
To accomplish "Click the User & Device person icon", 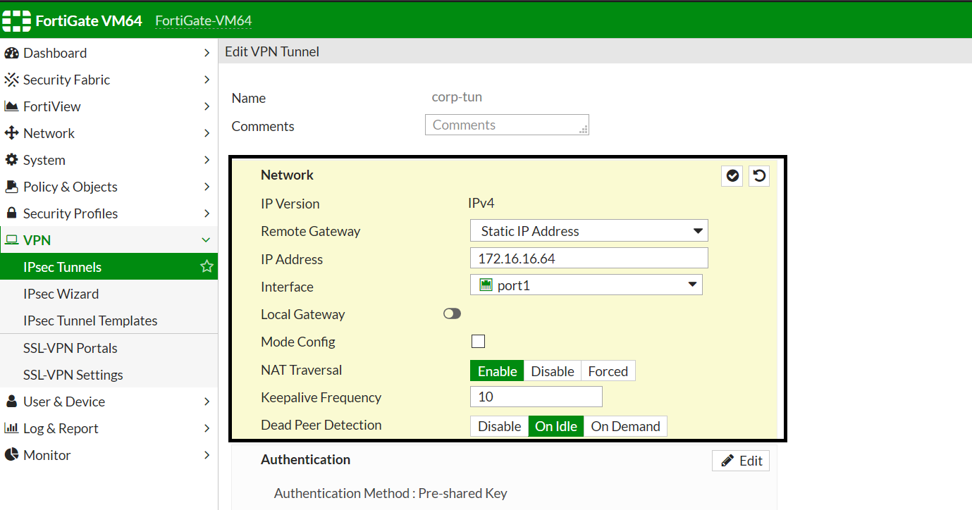I will (11, 402).
